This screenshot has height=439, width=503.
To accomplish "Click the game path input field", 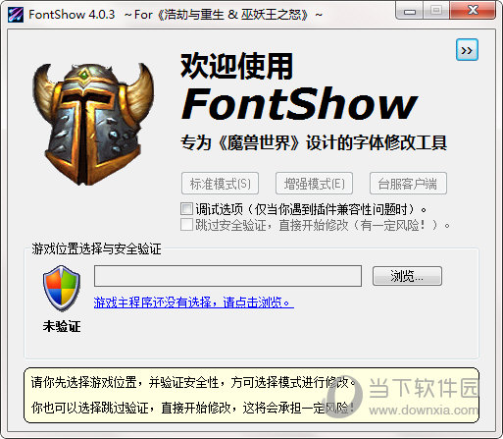I will coord(227,276).
